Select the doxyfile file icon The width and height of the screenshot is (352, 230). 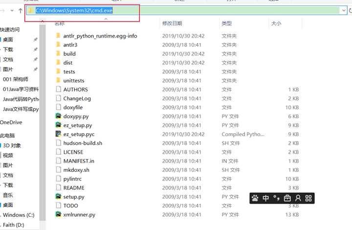(x=58, y=107)
